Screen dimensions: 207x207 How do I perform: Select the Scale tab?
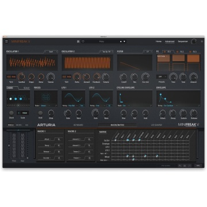tap(26, 88)
